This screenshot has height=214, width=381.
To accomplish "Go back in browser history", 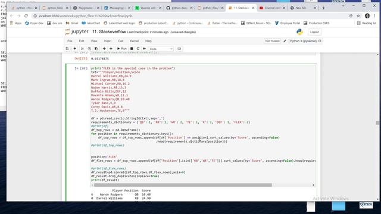I will [12, 16].
